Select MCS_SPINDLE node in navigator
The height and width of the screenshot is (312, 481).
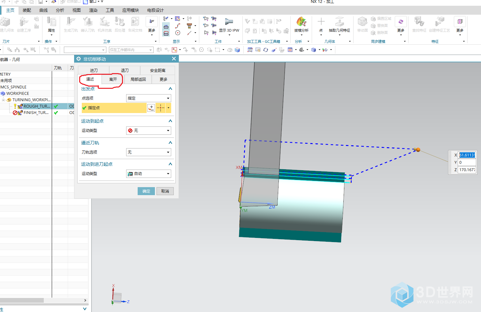[x=13, y=87]
